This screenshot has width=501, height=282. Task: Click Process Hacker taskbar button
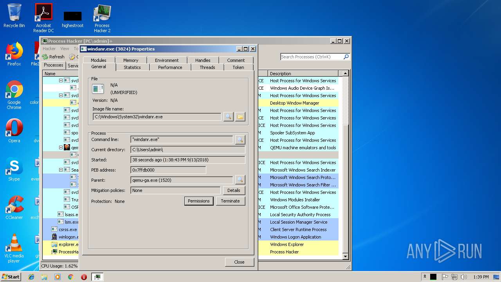97,277
